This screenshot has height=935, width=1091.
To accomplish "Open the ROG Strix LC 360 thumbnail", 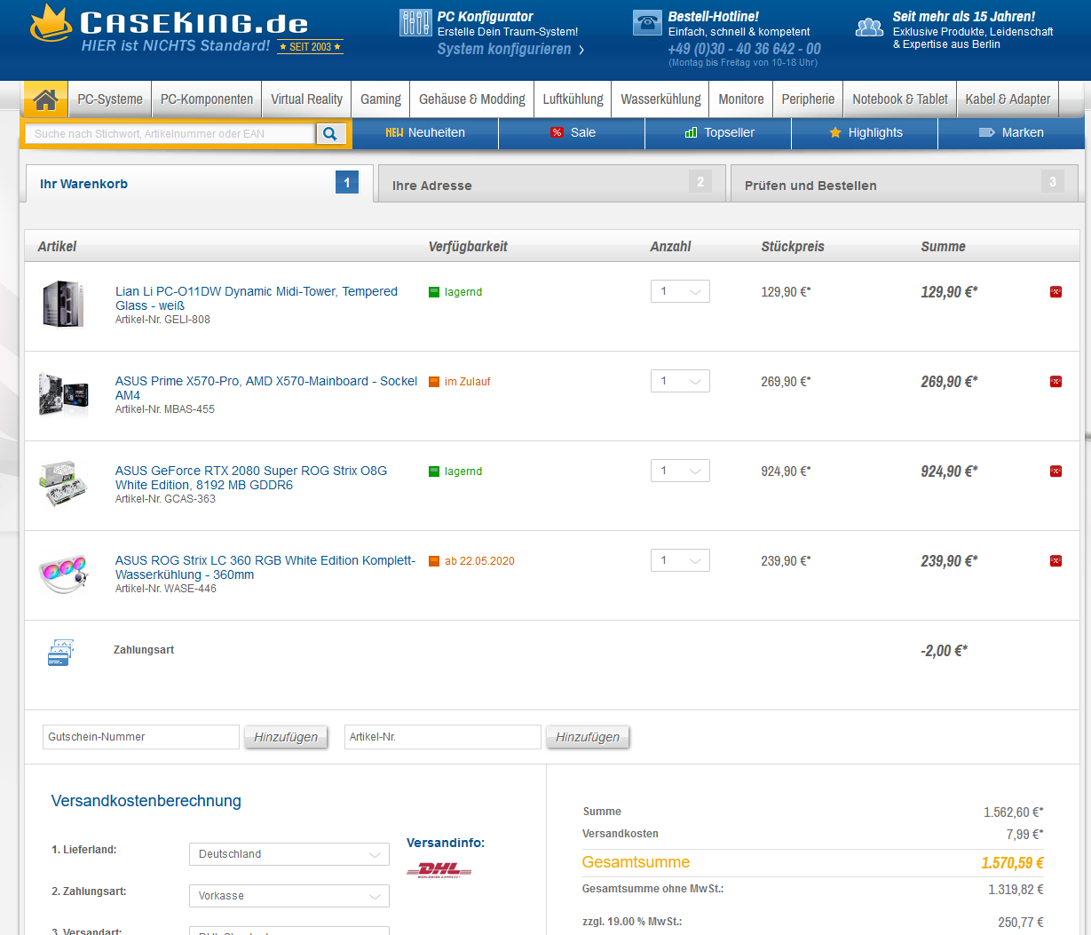I will point(63,574).
